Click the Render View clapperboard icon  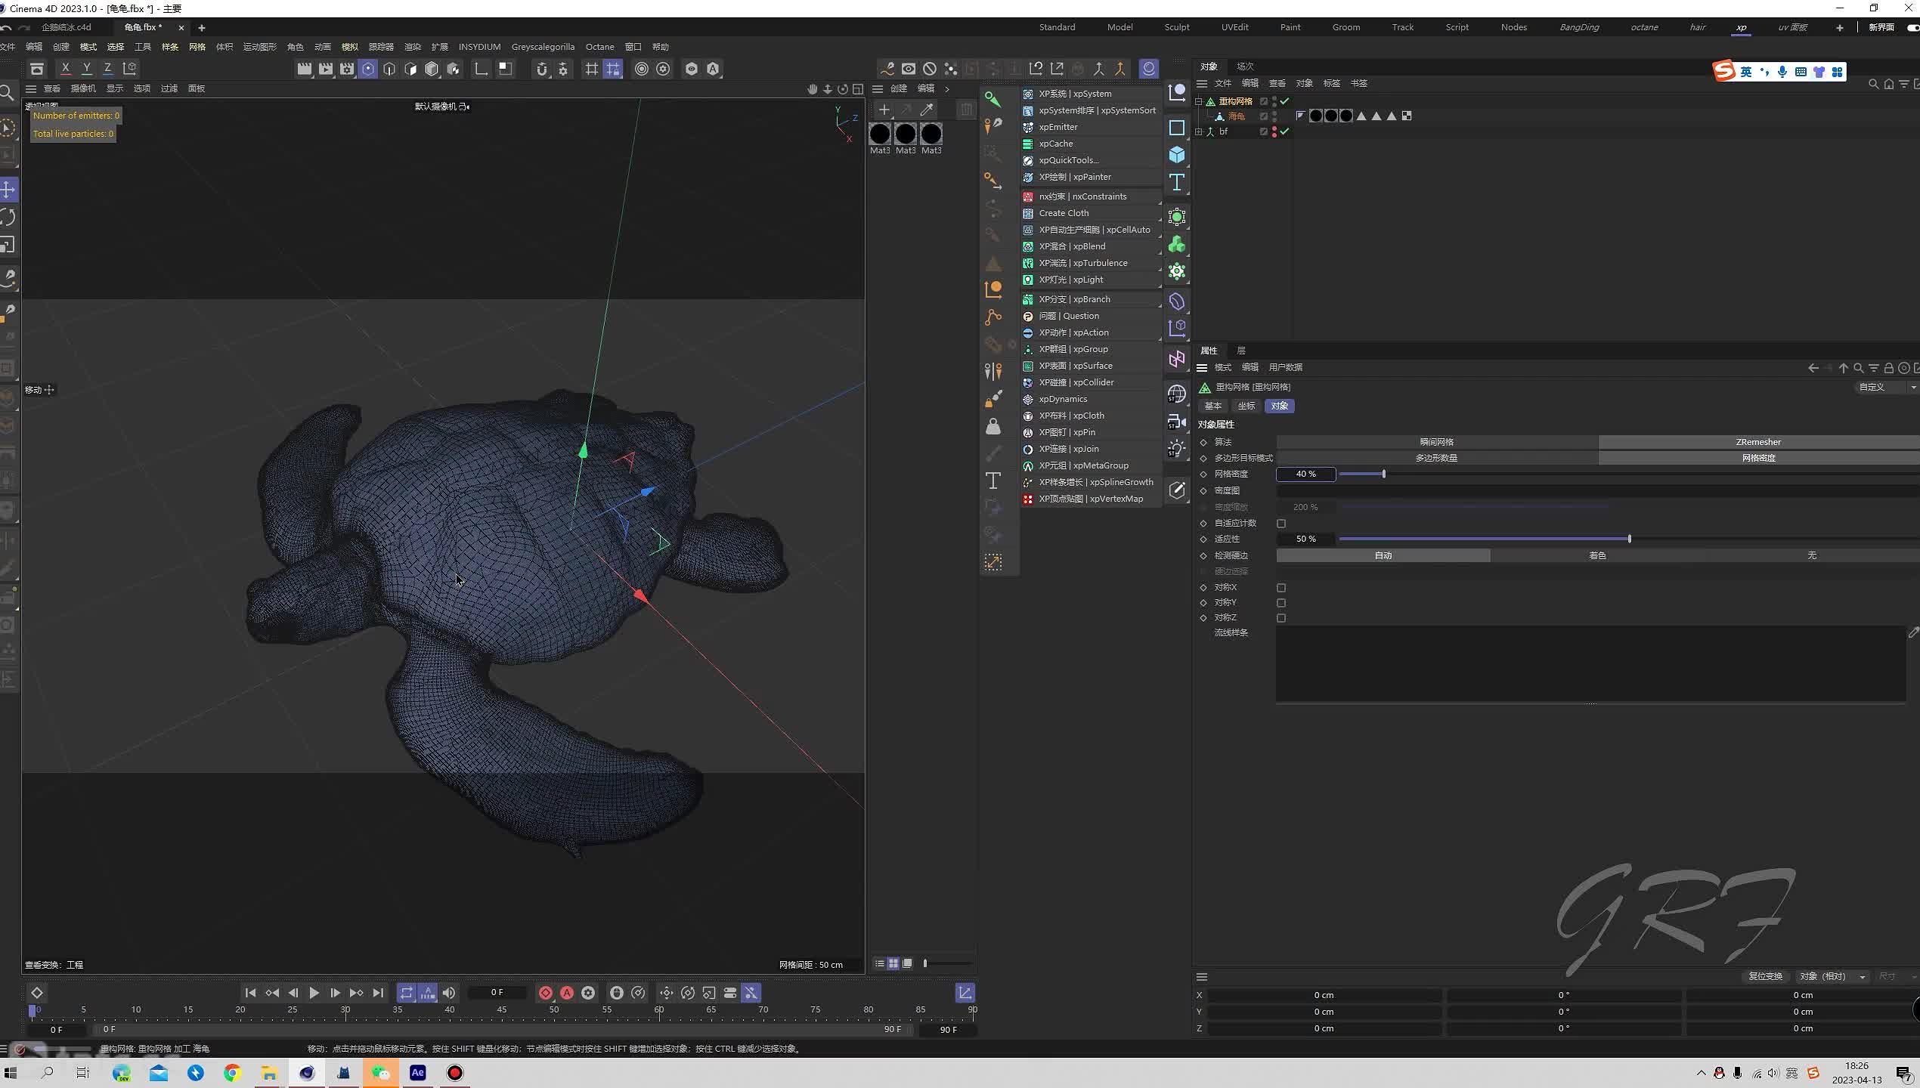point(304,69)
